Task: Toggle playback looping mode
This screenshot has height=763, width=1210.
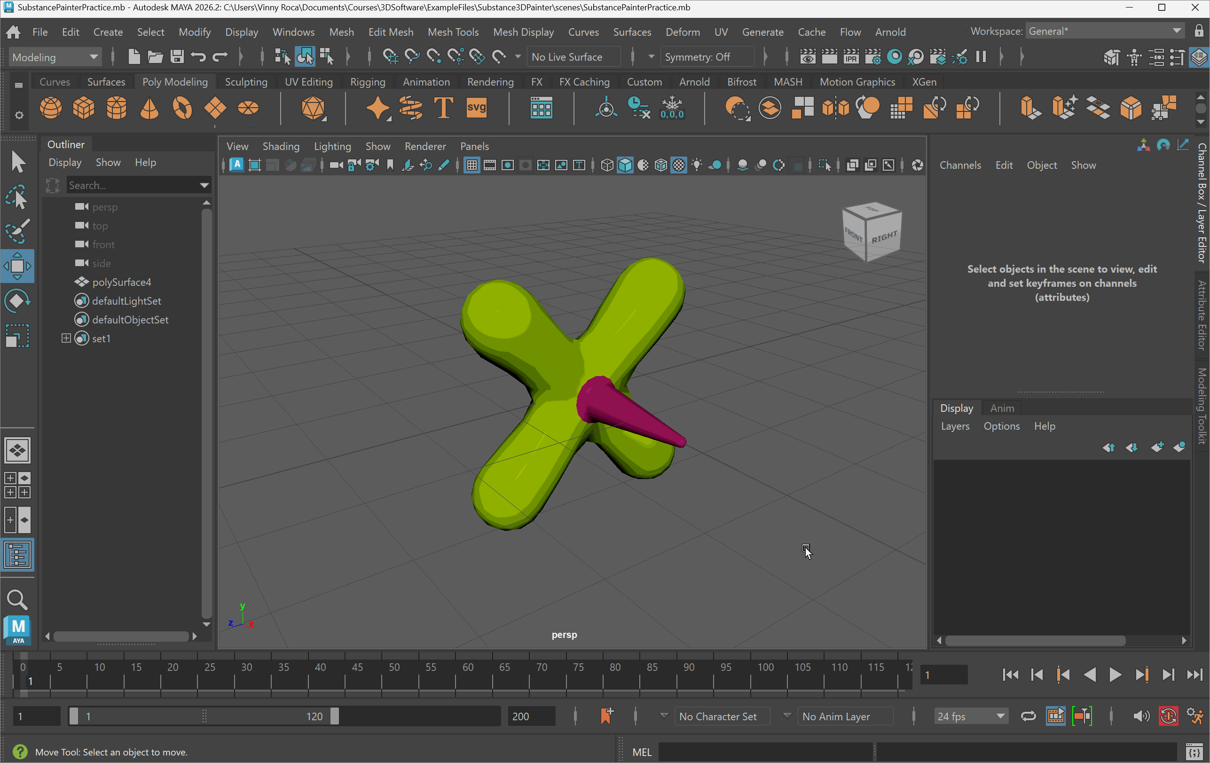Action: click(x=1028, y=716)
